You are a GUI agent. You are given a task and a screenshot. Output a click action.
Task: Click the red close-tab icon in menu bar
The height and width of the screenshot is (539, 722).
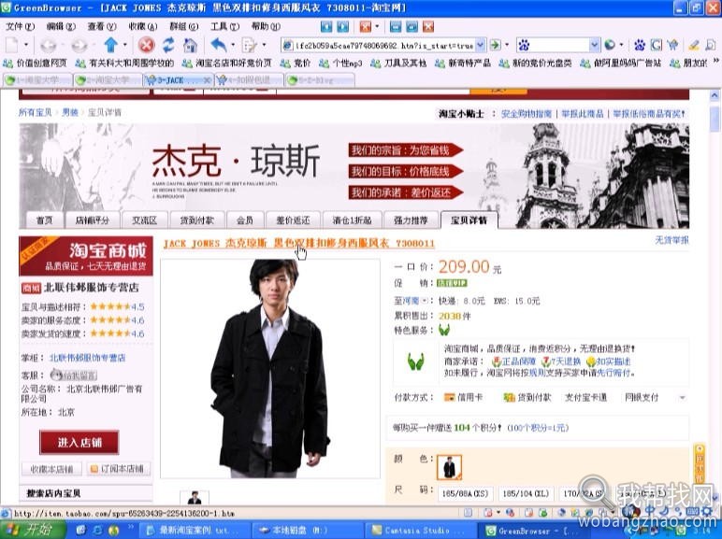[365, 26]
